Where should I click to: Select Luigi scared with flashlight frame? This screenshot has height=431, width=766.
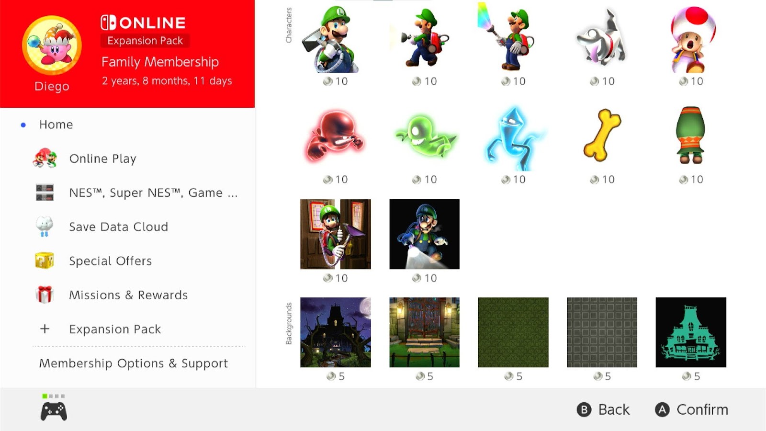tap(425, 234)
